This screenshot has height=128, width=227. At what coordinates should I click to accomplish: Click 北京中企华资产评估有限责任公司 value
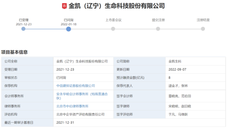[x=80, y=114]
